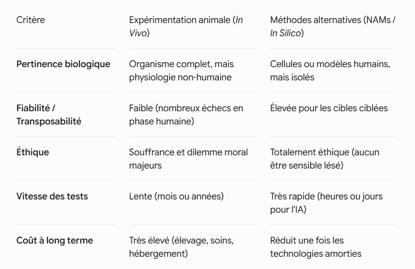Viewport: 415px width, 269px height.
Task: Select the Expérimentation animale (In Vivo) header
Action: tap(186, 26)
